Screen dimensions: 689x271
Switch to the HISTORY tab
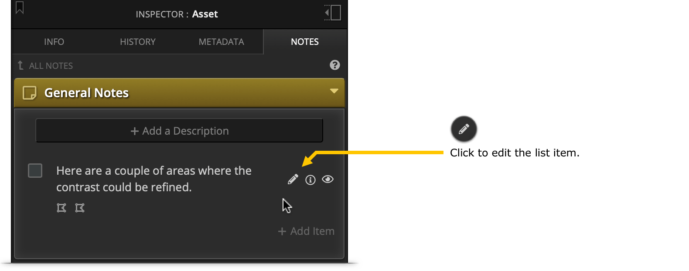tap(138, 42)
